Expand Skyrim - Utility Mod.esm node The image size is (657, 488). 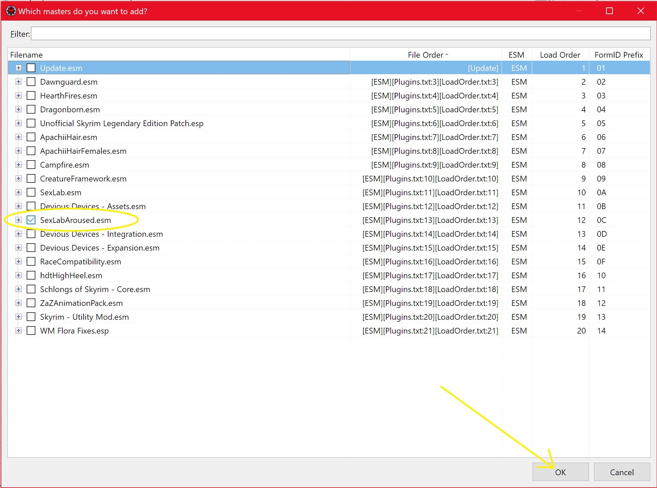(x=19, y=317)
